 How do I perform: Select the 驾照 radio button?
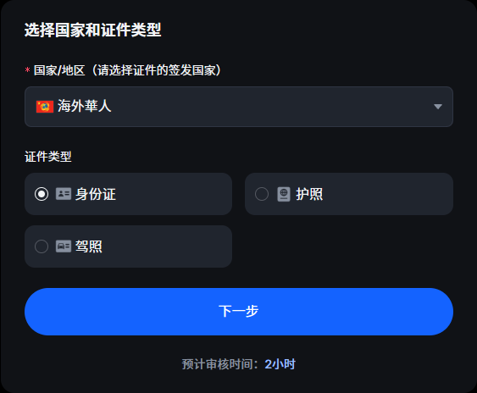pos(42,246)
